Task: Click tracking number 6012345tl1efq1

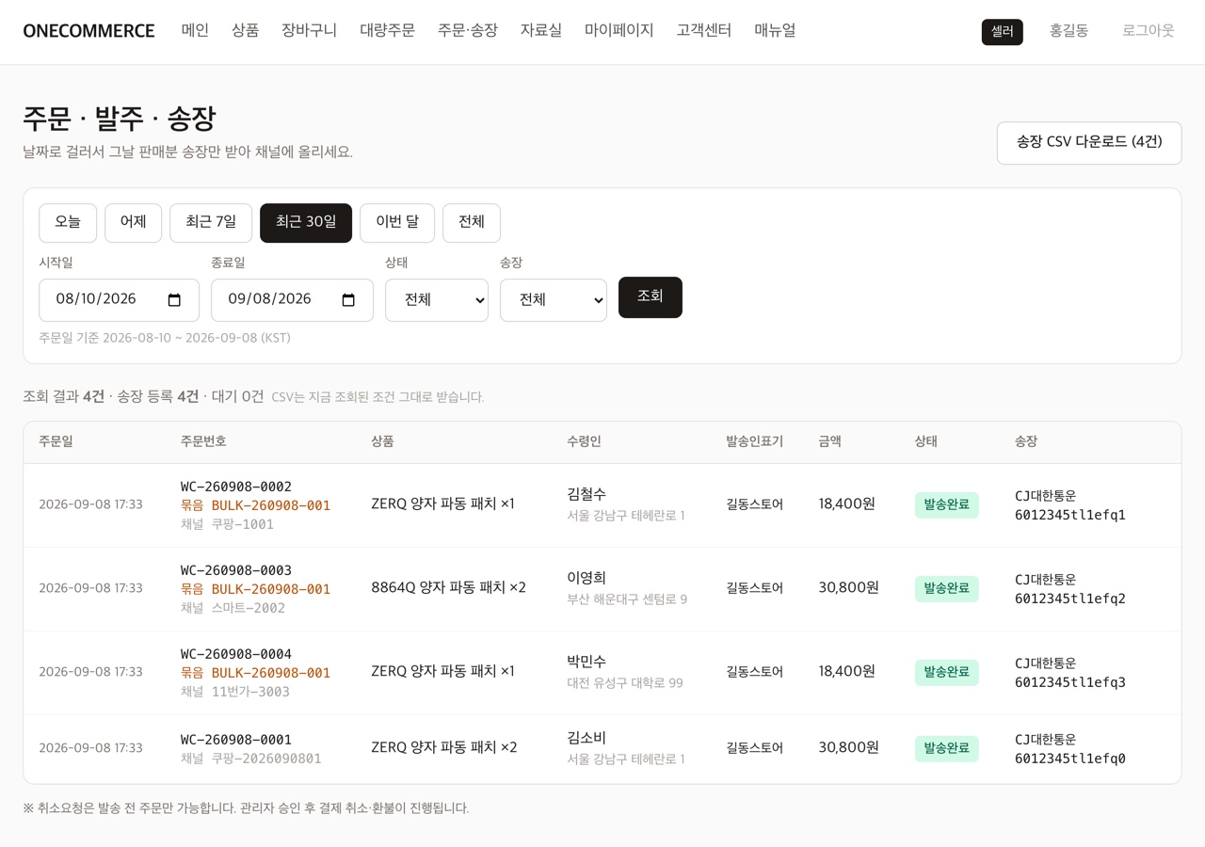Action: pos(1070,515)
